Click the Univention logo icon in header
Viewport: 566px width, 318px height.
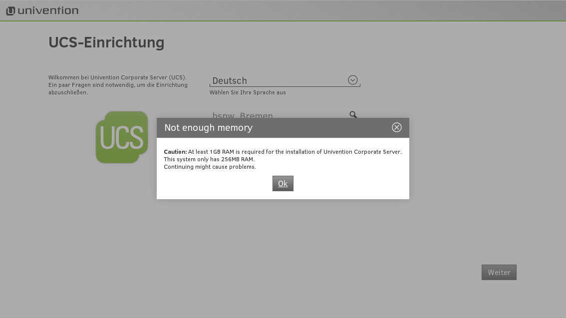point(10,10)
